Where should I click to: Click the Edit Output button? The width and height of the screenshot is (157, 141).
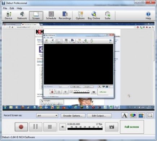click(99, 116)
